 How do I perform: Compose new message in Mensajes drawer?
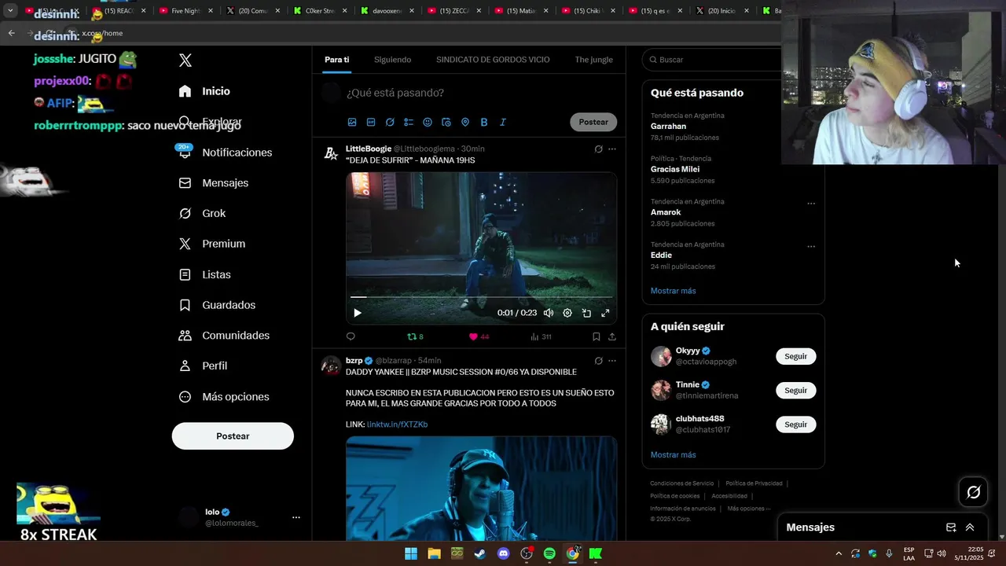click(x=951, y=527)
